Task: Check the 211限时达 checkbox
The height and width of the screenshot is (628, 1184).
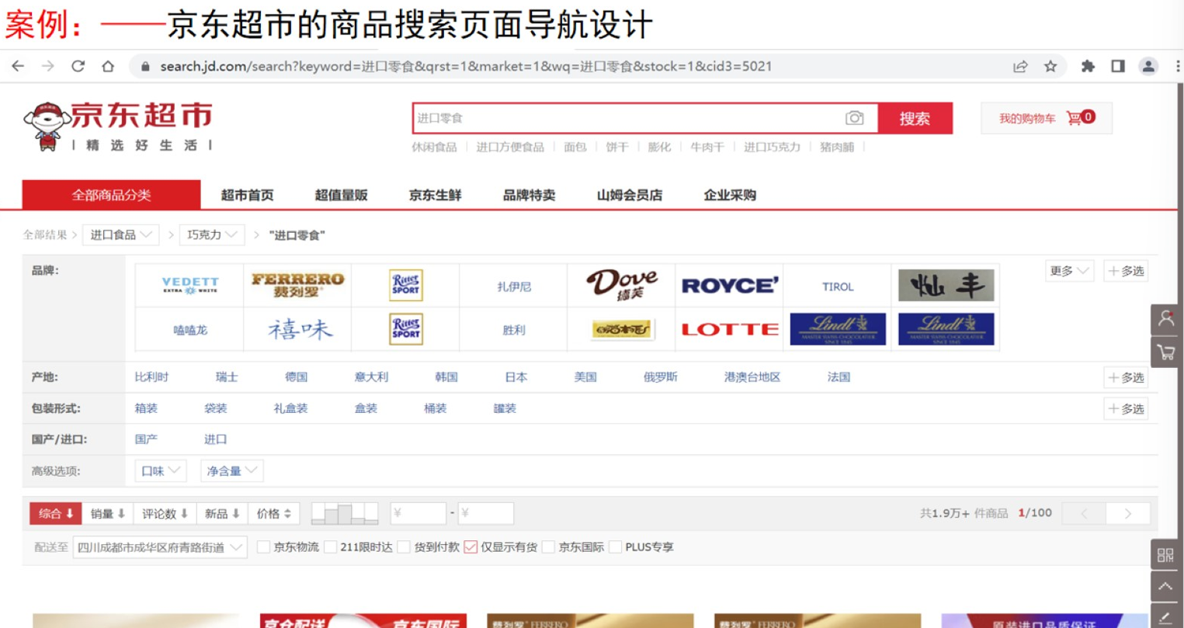Action: tap(330, 547)
